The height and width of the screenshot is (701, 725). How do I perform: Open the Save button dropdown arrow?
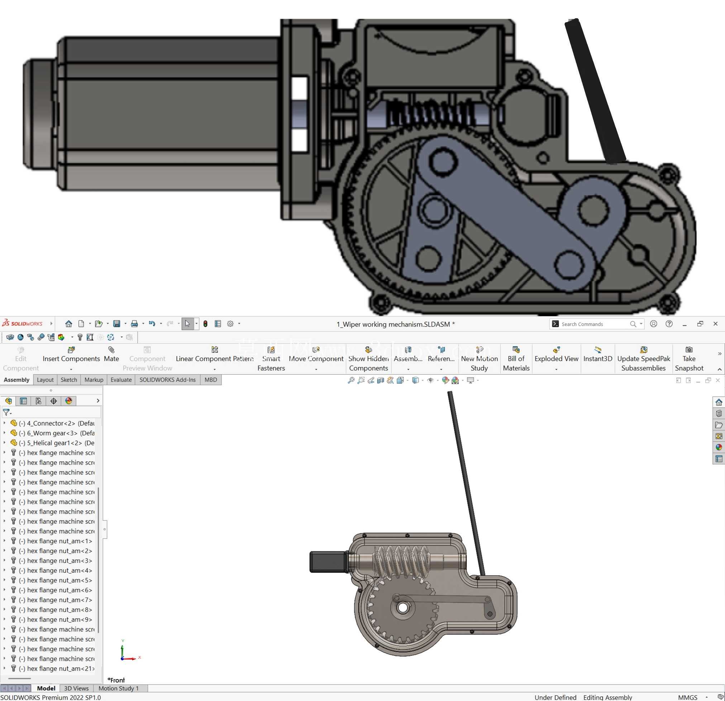(125, 324)
